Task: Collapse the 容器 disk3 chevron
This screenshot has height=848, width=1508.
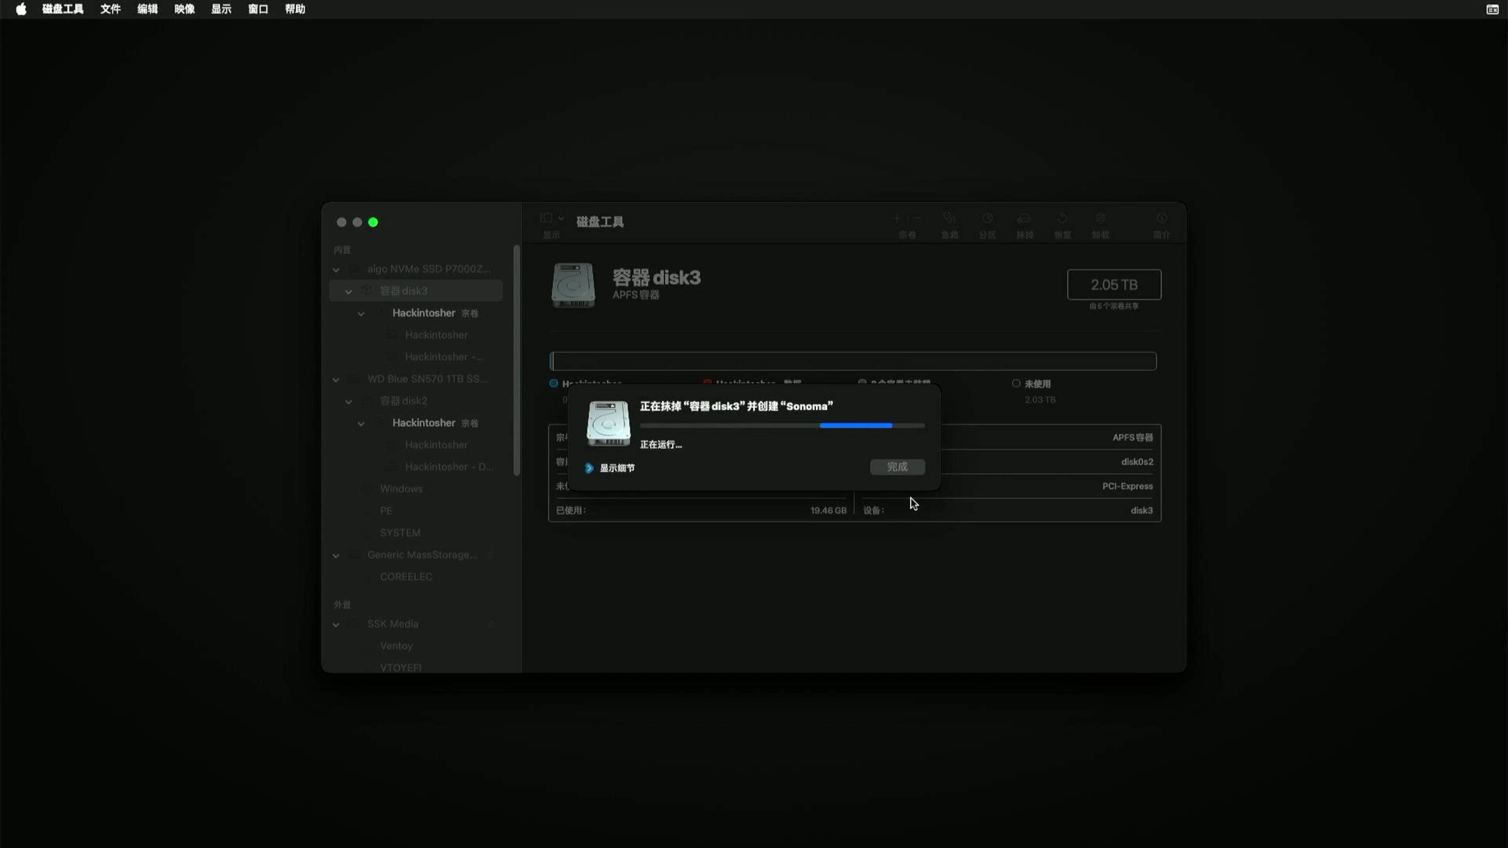Action: [348, 291]
